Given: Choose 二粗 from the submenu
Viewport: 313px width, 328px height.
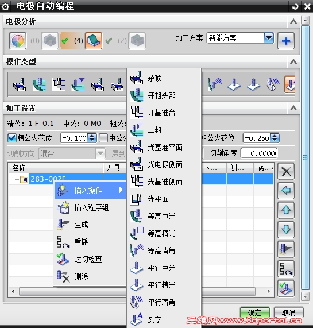Looking at the screenshot, I should (x=164, y=130).
